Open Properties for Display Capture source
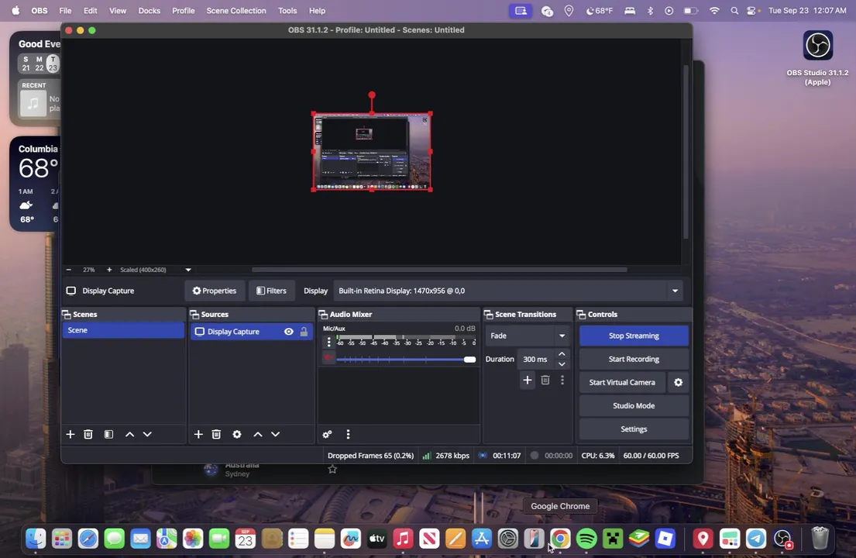 (214, 291)
